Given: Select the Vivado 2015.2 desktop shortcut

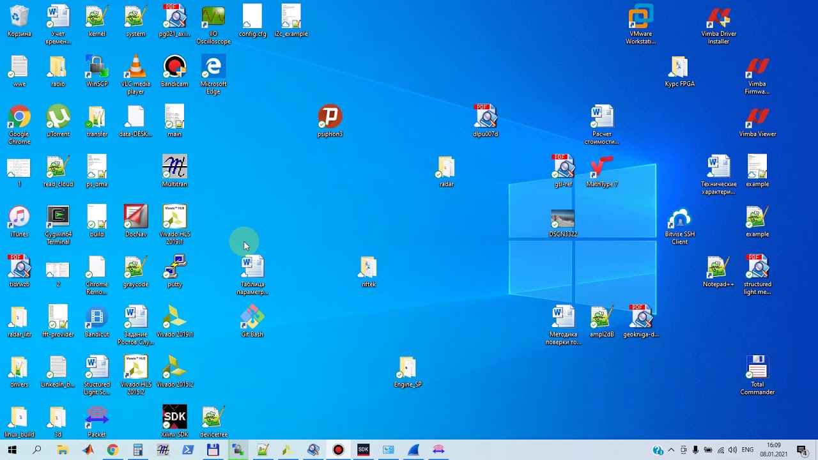Looking at the screenshot, I should point(174,371).
